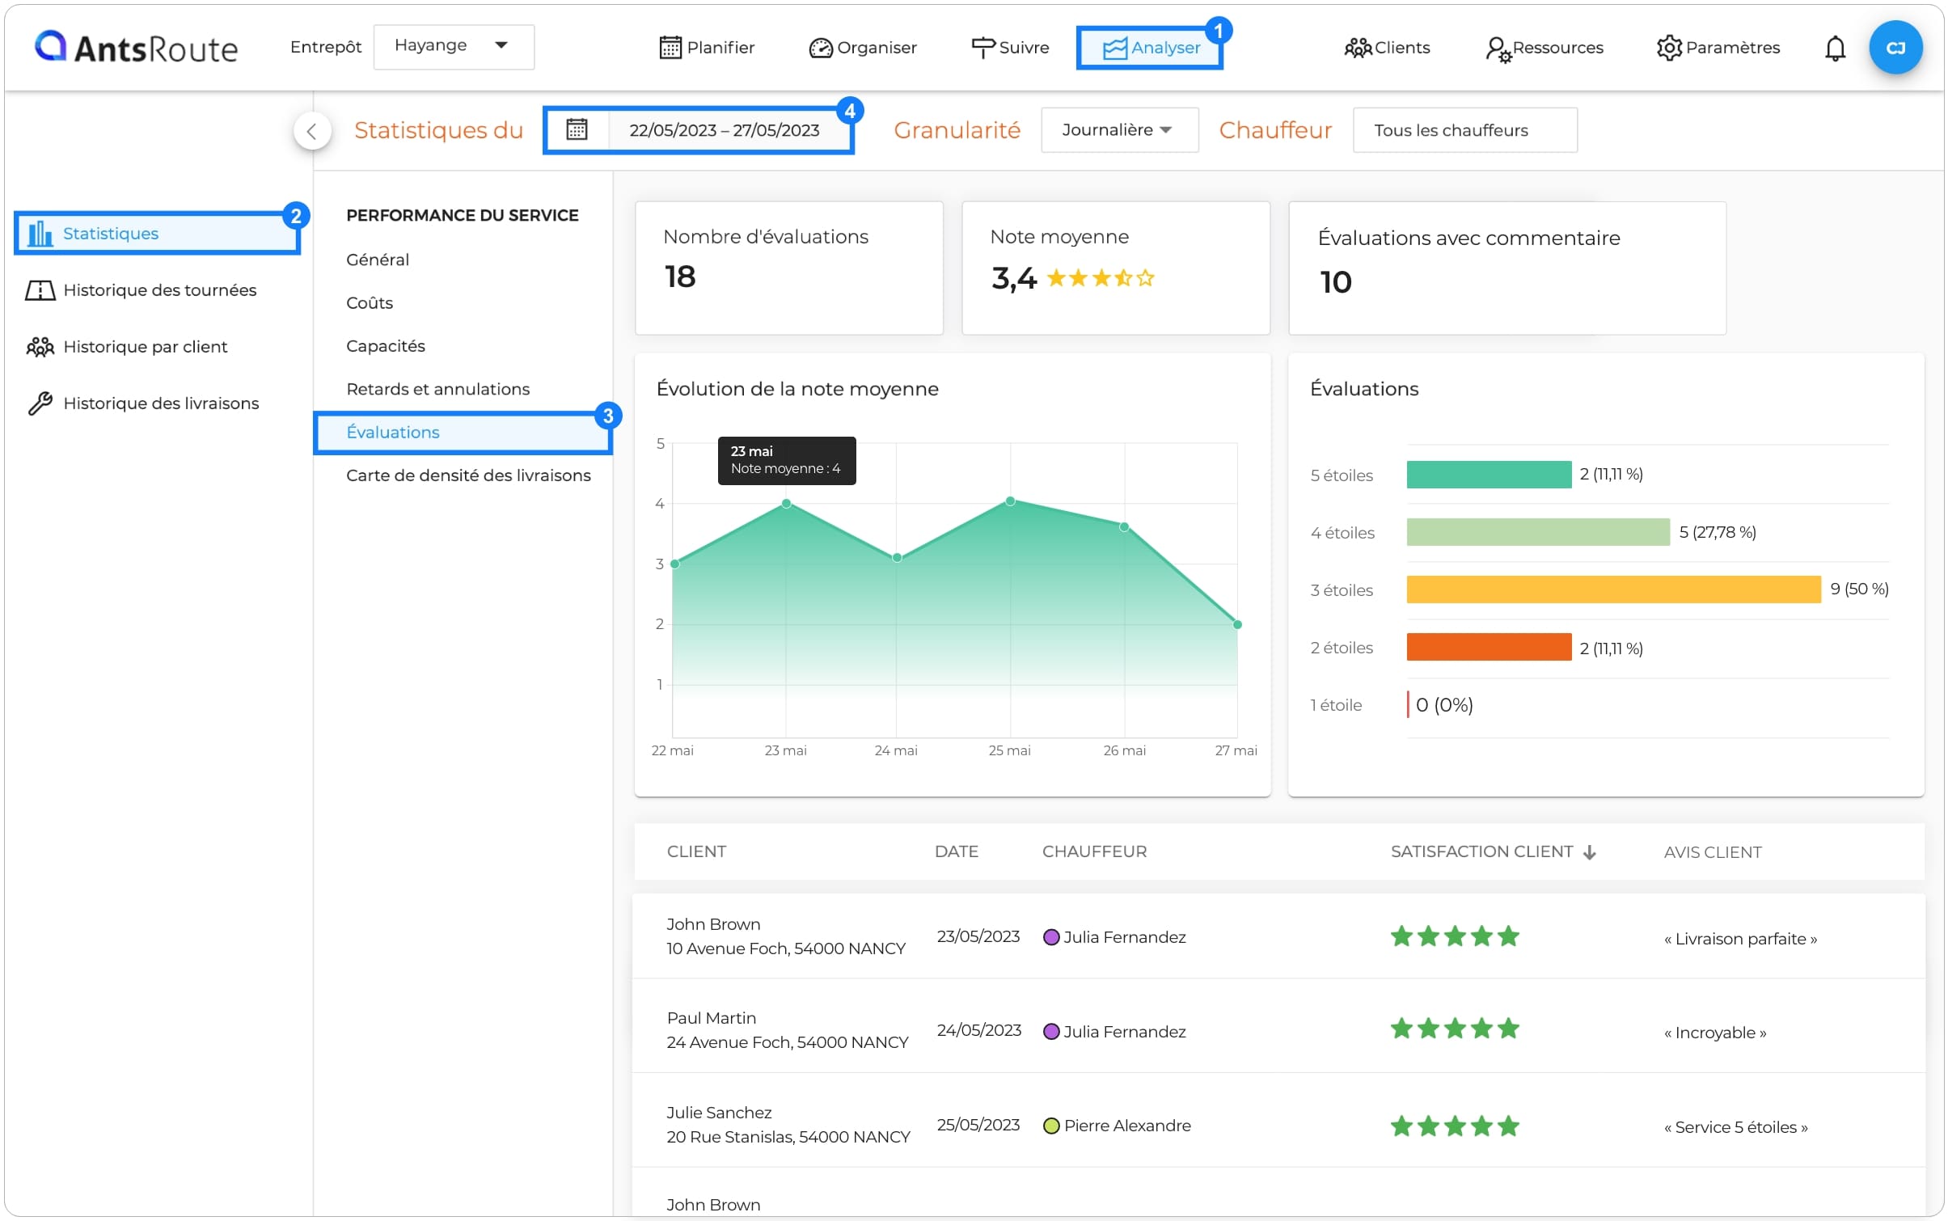Viewport: 1948px width, 1221px height.
Task: Click the Paramètres gear icon
Action: [x=1669, y=48]
